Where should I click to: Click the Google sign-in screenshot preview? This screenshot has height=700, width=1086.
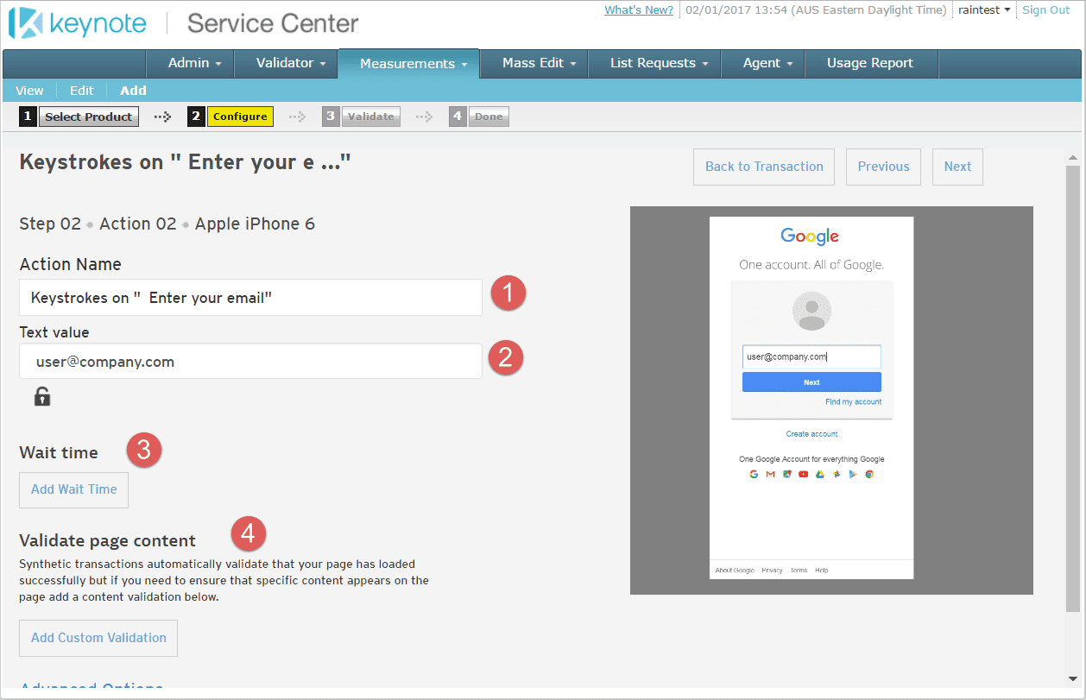[831, 400]
